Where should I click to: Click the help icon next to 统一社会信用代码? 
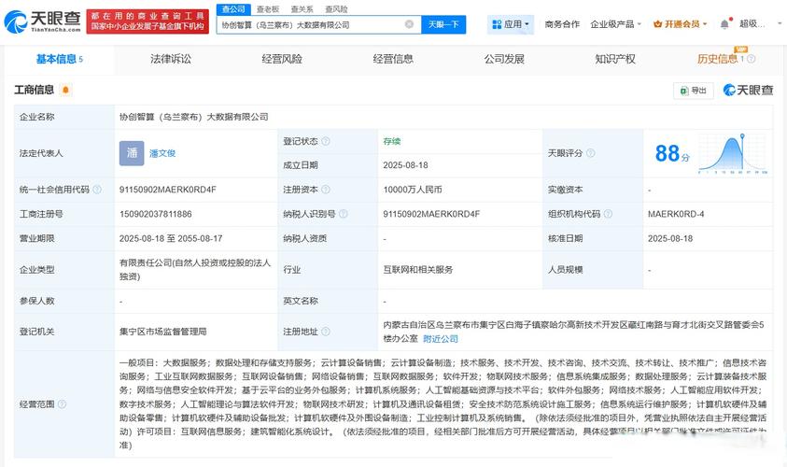pos(97,190)
